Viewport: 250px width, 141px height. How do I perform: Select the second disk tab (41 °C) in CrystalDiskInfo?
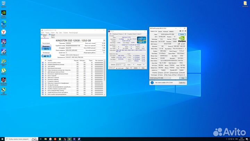(x=53, y=36)
